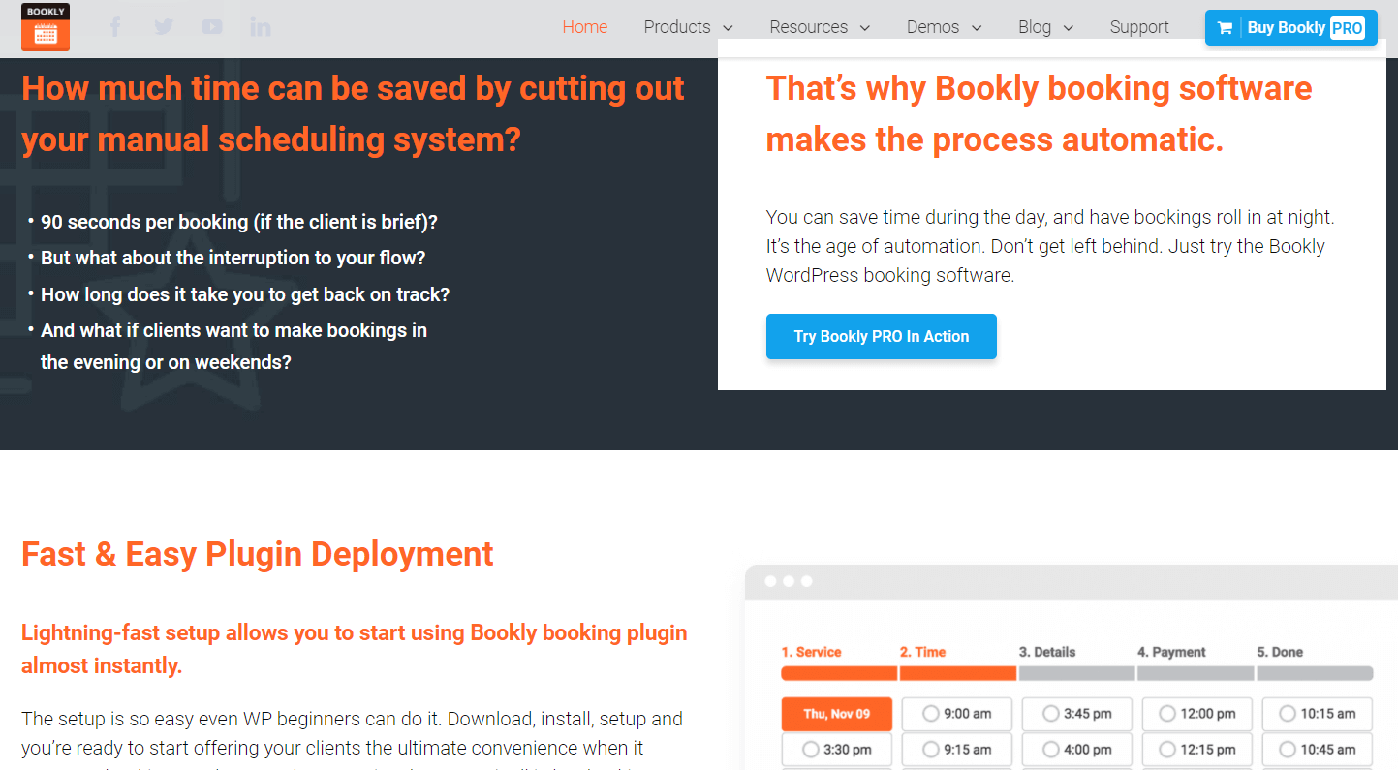Select the 3:45 pm time slot
The height and width of the screenshot is (770, 1398).
point(1076,714)
